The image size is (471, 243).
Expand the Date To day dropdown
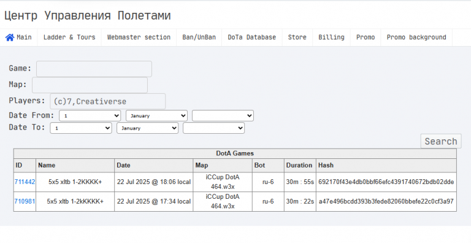click(81, 128)
